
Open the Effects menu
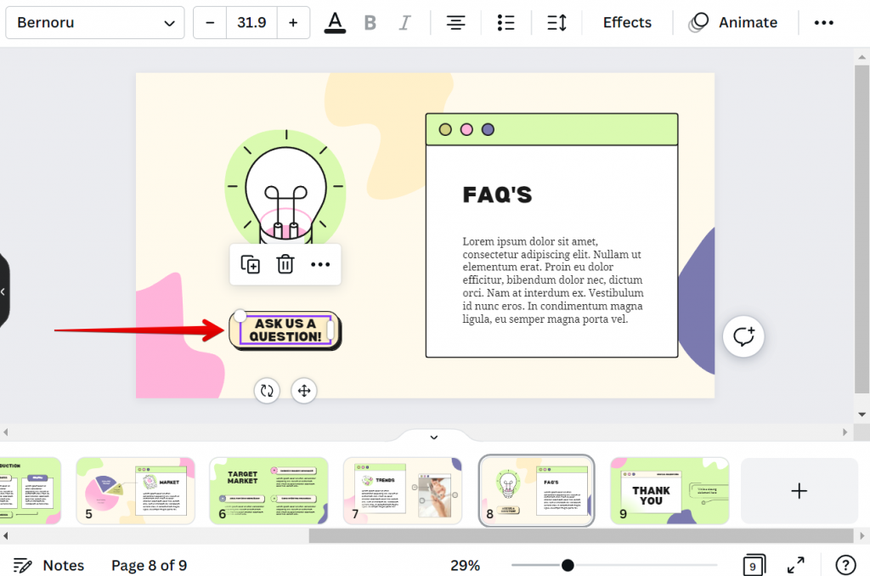click(626, 22)
